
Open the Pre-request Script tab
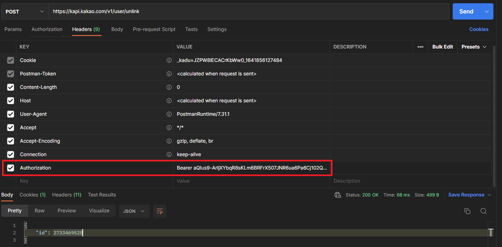pos(154,29)
